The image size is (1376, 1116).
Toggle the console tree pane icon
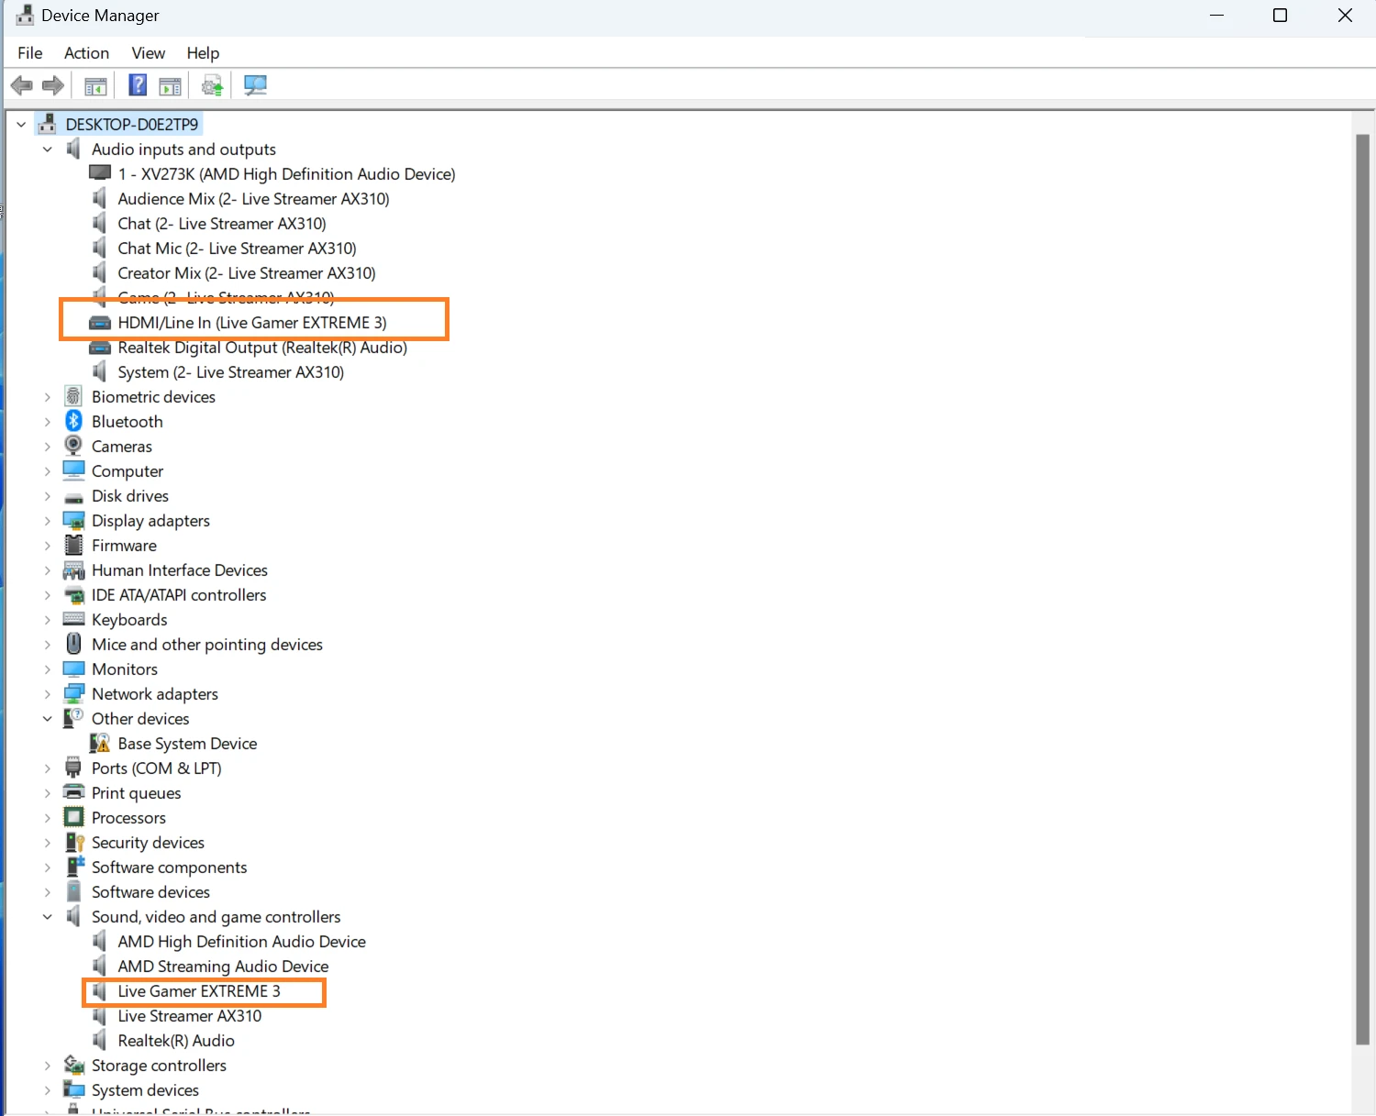tap(95, 85)
